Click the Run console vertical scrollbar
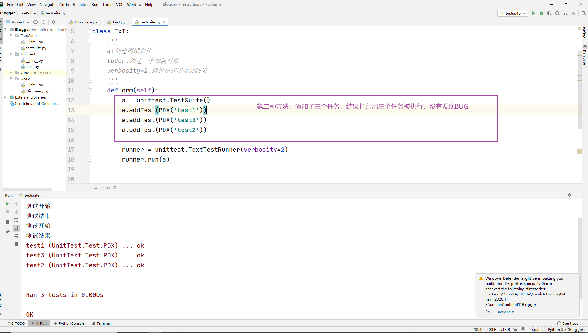The height and width of the screenshot is (333, 588). tap(580, 259)
